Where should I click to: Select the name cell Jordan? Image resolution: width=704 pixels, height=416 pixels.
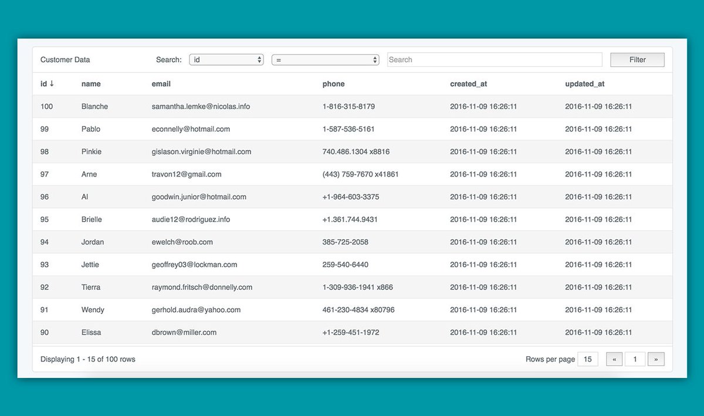click(x=93, y=242)
